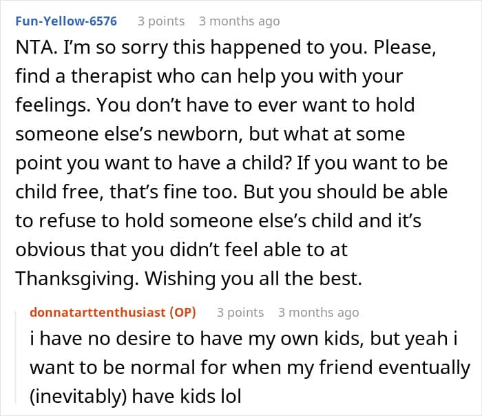Click the word feelings in the comment
Image resolution: width=482 pixels, height=416 pixels.
51,105
